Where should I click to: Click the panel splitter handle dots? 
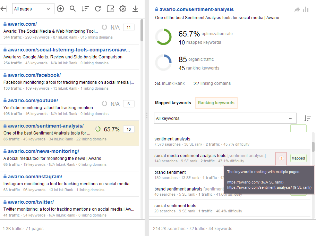point(147,115)
